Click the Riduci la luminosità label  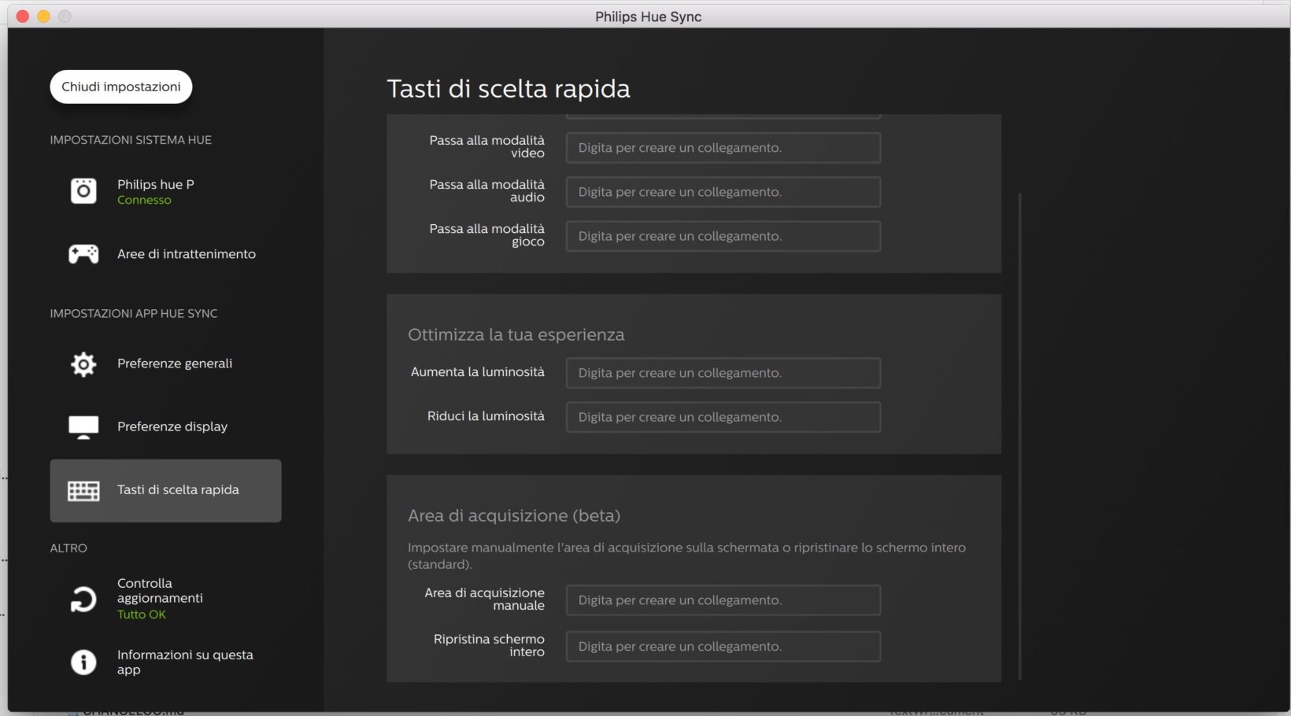(486, 416)
